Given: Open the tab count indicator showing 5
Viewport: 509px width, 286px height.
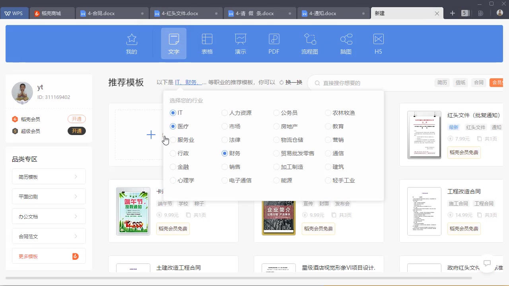Looking at the screenshot, I should point(465,13).
